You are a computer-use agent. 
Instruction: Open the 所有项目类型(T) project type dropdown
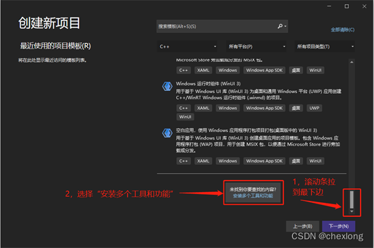(x=325, y=46)
